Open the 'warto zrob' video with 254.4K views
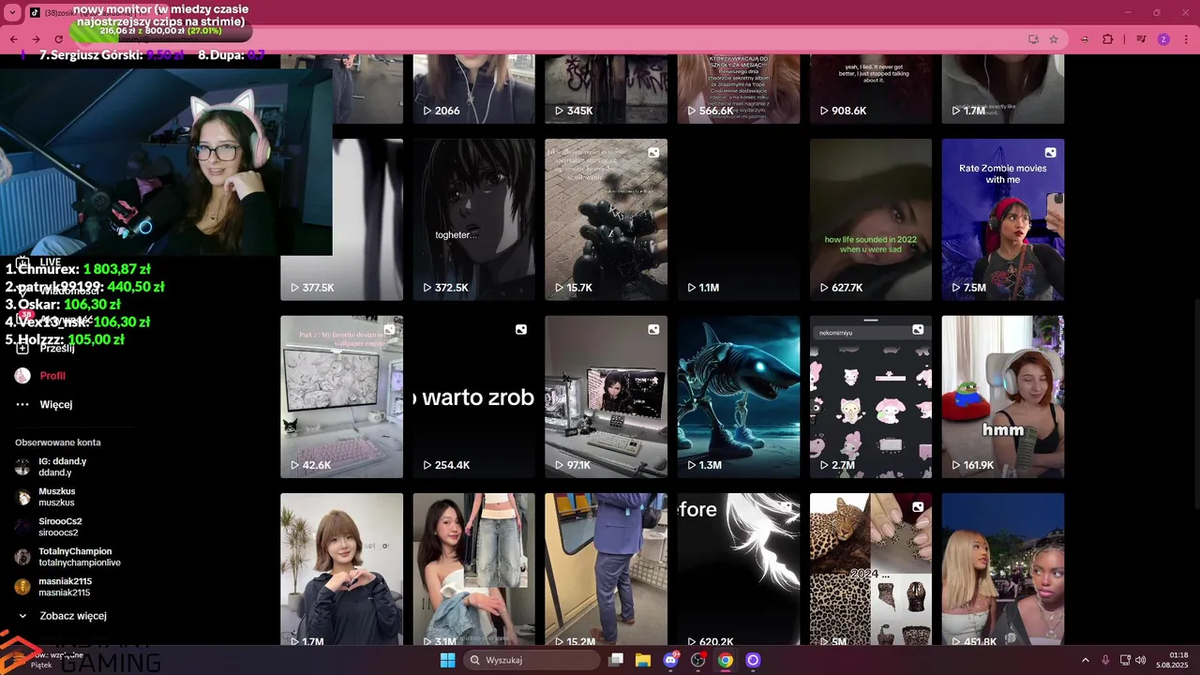The image size is (1200, 675). 473,397
